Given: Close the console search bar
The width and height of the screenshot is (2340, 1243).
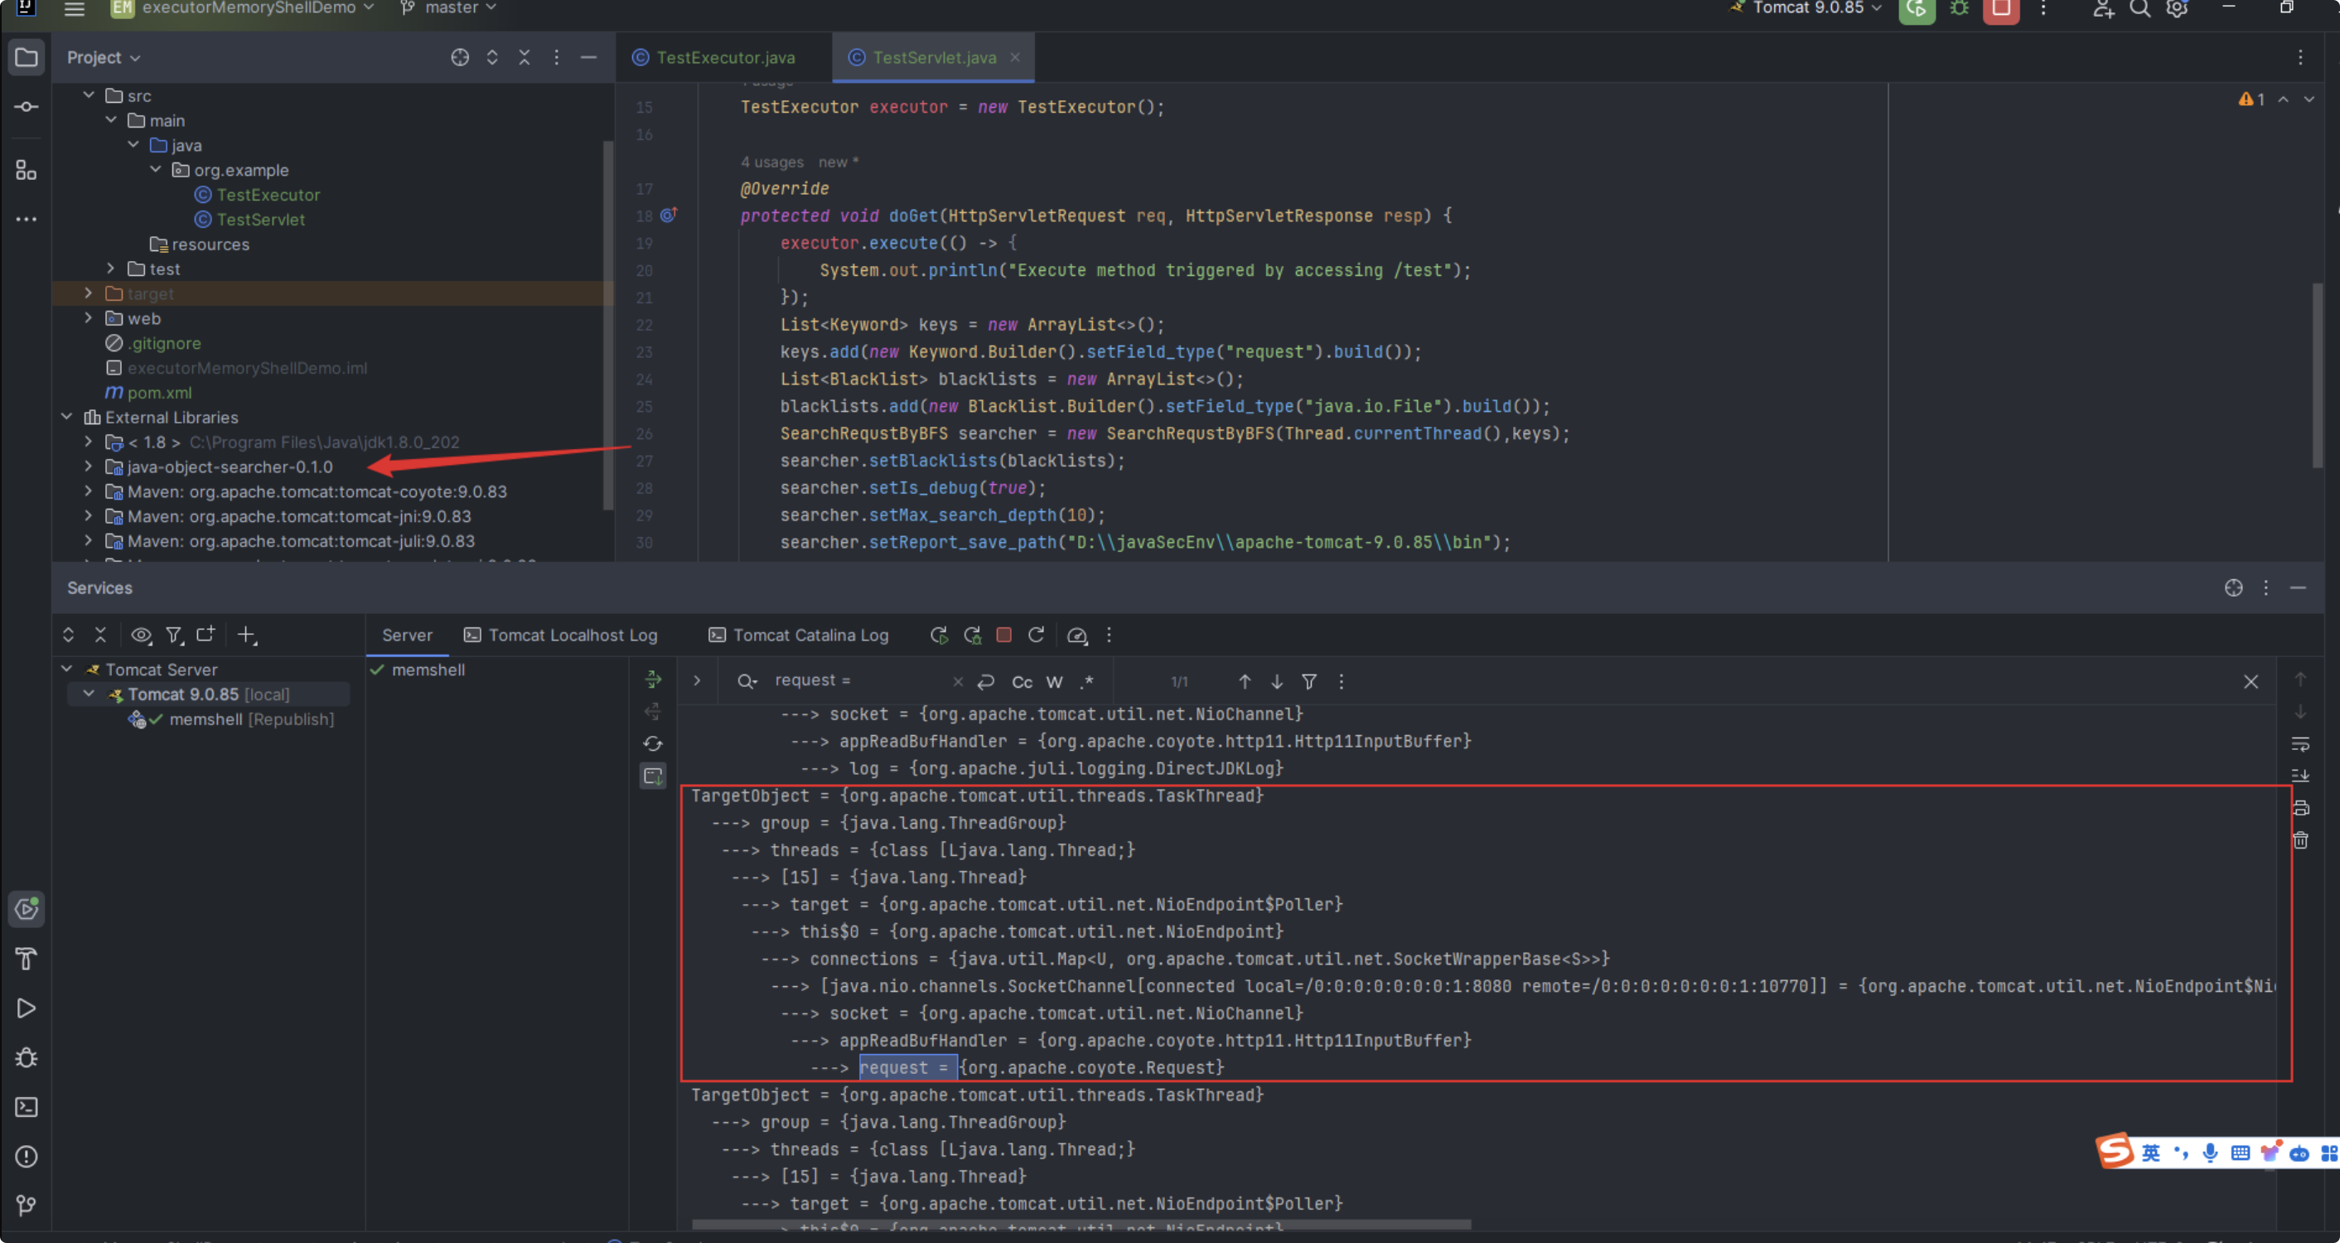Looking at the screenshot, I should pos(2251,681).
